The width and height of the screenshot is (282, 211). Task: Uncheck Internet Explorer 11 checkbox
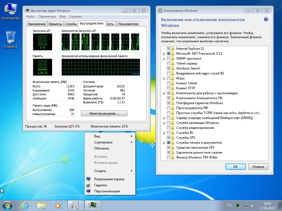(169, 49)
